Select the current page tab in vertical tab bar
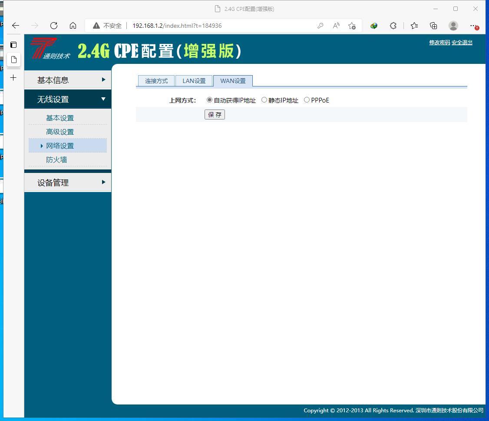489x421 pixels. pyautogui.click(x=14, y=59)
